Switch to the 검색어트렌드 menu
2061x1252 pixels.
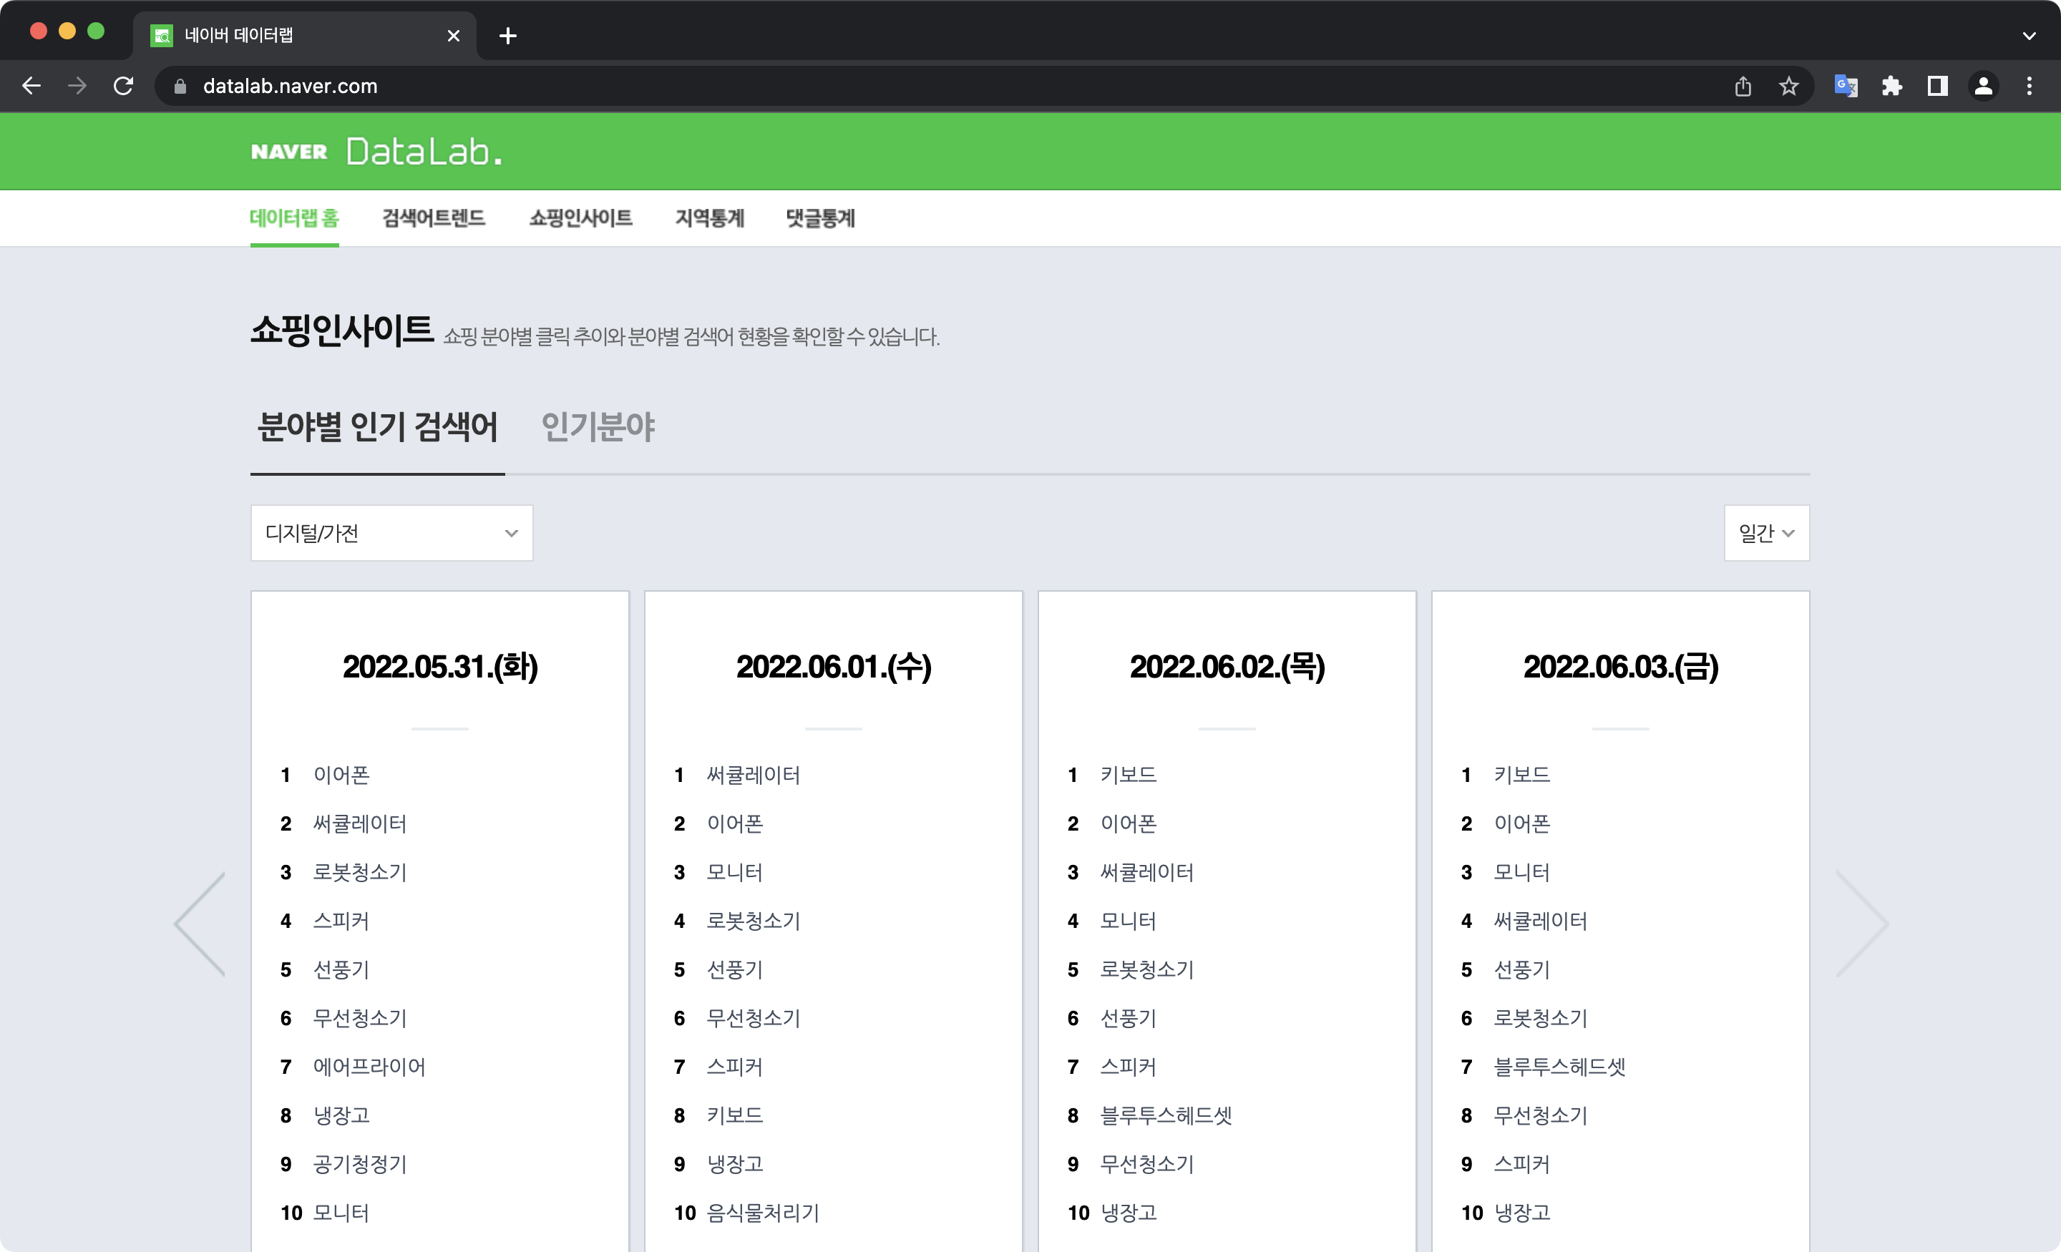coord(433,218)
